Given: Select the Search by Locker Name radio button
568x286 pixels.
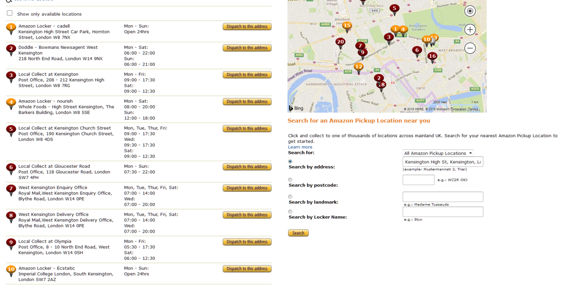Looking at the screenshot, I should click(x=290, y=212).
